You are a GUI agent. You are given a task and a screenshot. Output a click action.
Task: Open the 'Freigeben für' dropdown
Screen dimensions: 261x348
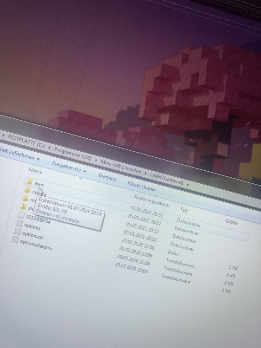pyautogui.click(x=69, y=167)
